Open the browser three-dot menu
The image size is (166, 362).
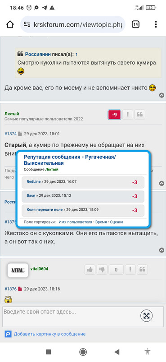pos(156,24)
